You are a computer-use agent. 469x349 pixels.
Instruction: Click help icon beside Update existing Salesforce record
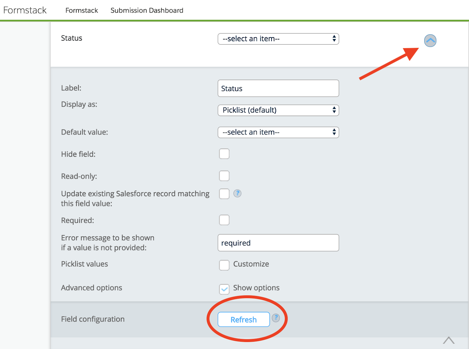pos(237,193)
